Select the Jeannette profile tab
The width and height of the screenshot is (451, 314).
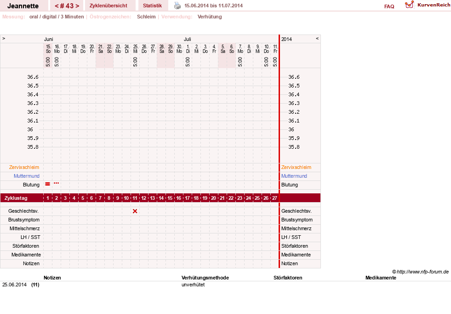[23, 6]
